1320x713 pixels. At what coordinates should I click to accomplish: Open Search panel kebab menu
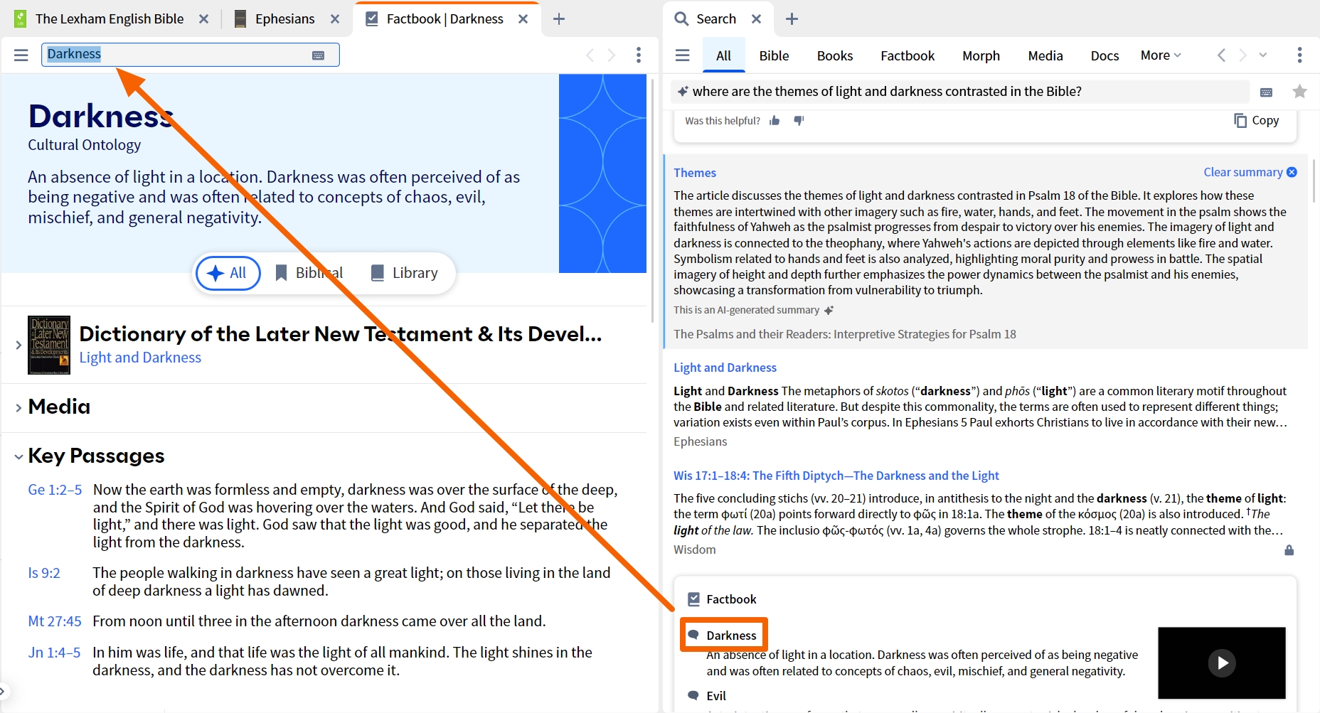pos(1299,55)
